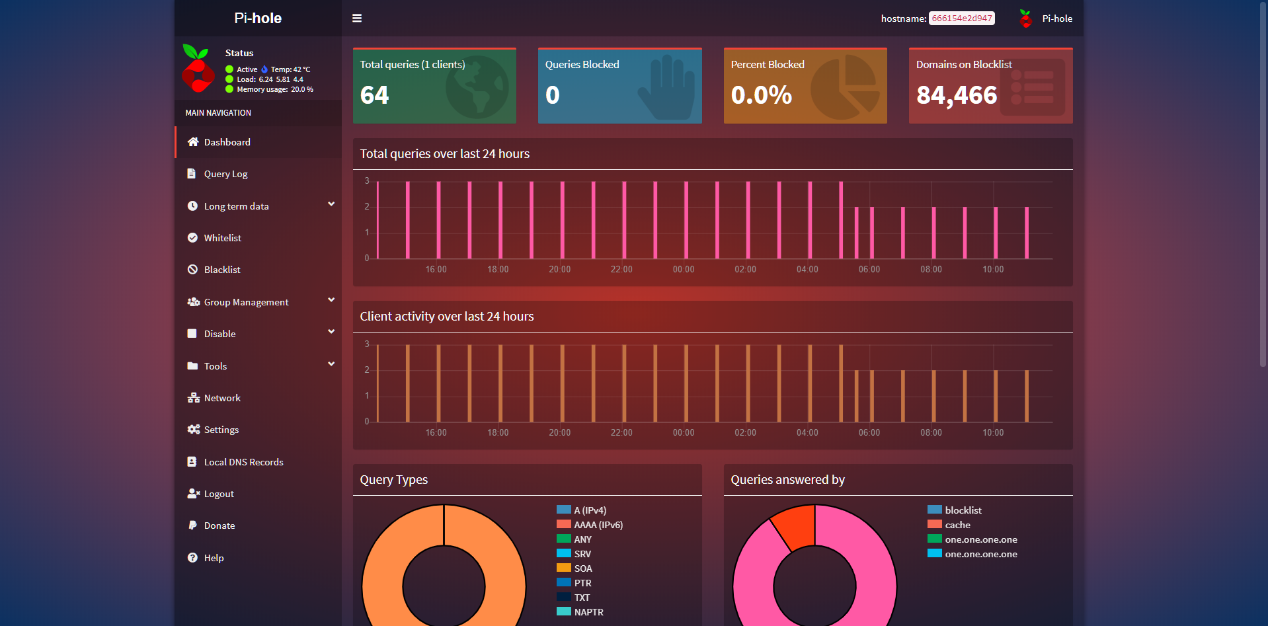
Task: Expand the Disable submenu chevron
Action: coord(331,333)
